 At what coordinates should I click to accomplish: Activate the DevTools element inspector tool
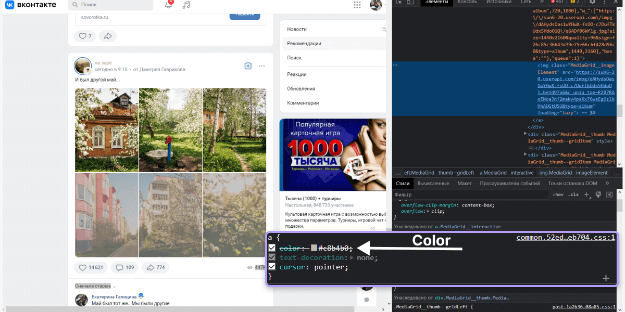[398, 2]
